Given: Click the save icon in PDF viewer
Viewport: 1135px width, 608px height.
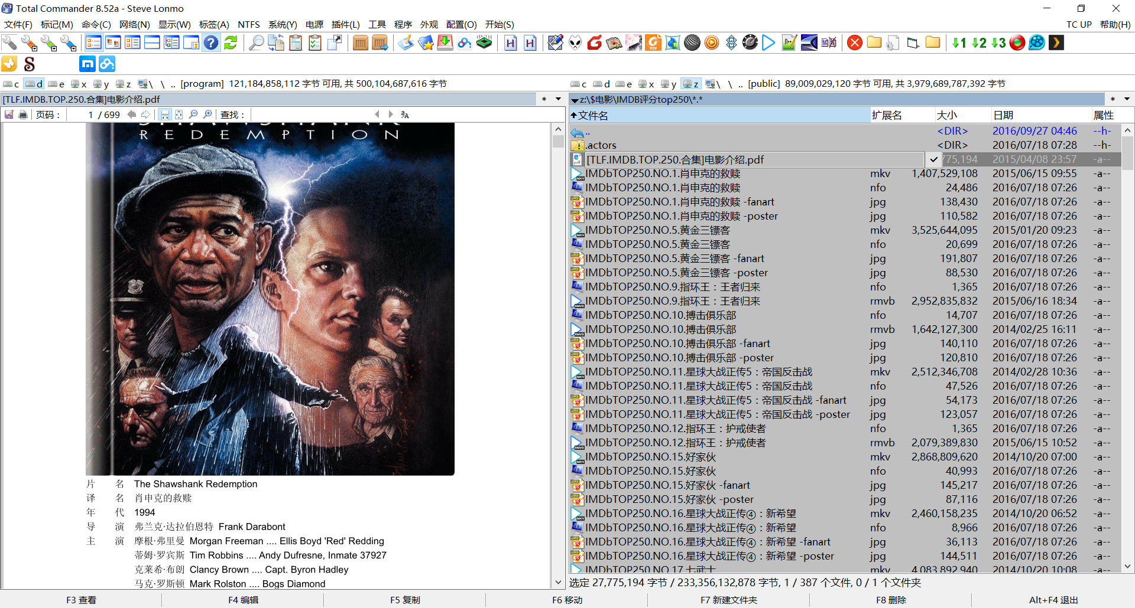Looking at the screenshot, I should click(x=9, y=115).
